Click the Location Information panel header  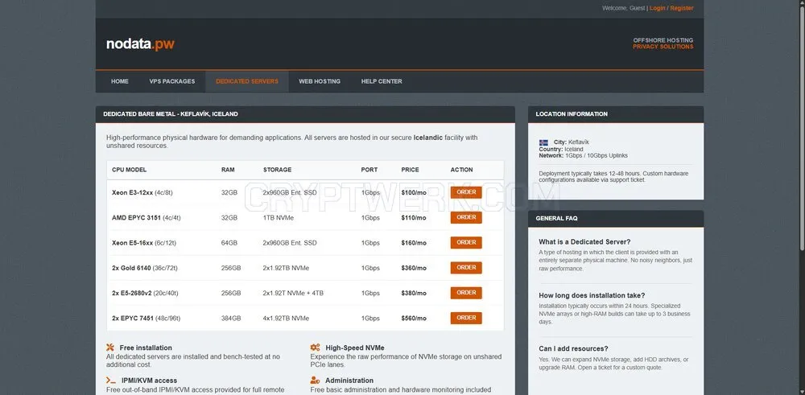tap(616, 114)
